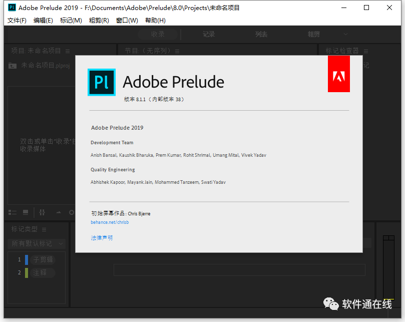This screenshot has height=322, width=405.
Task: Open the 项目 panel menu icon
Action: pyautogui.click(x=68, y=51)
